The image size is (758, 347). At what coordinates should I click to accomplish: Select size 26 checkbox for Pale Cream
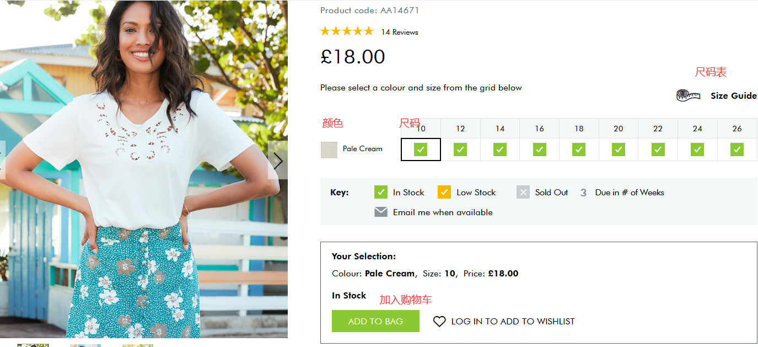[737, 150]
